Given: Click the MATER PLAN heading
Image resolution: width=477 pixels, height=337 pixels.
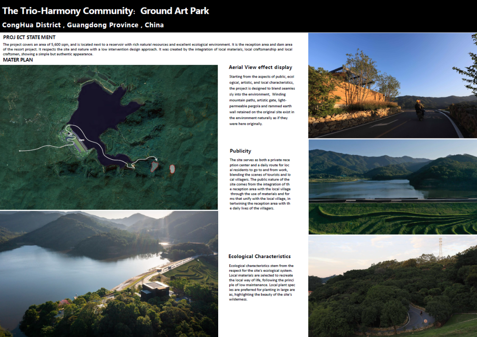Looking at the screenshot, I should tap(18, 60).
